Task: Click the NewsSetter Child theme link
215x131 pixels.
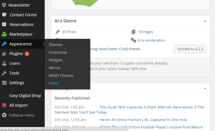Action: click(113, 49)
